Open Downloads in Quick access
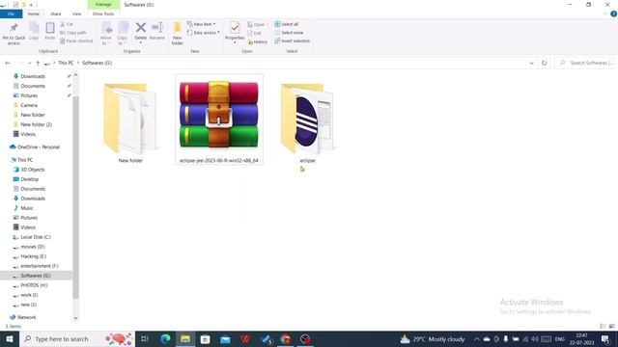 pyautogui.click(x=33, y=76)
